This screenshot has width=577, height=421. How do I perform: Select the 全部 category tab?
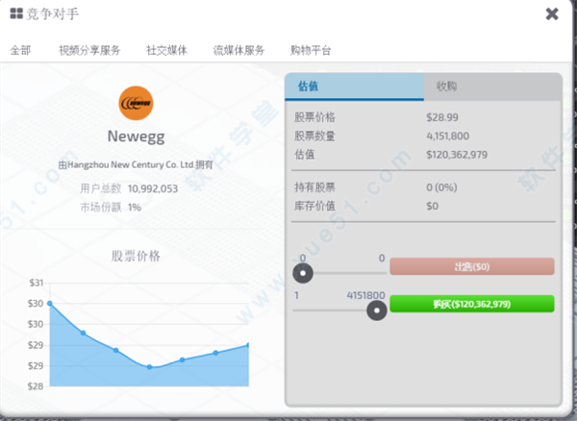(x=20, y=50)
